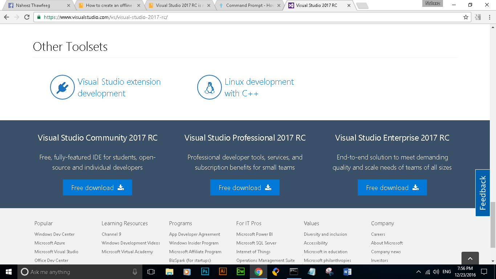Click the Chrome taskbar icon
The width and height of the screenshot is (496, 279).
[x=259, y=272]
